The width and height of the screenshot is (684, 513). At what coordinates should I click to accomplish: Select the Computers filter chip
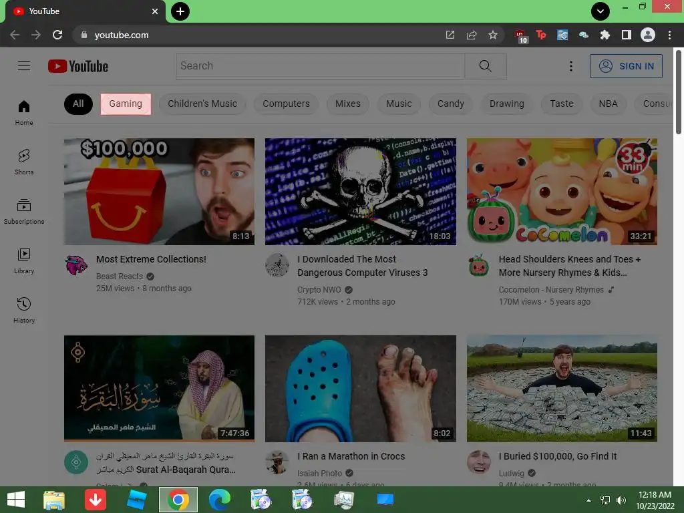(x=286, y=104)
